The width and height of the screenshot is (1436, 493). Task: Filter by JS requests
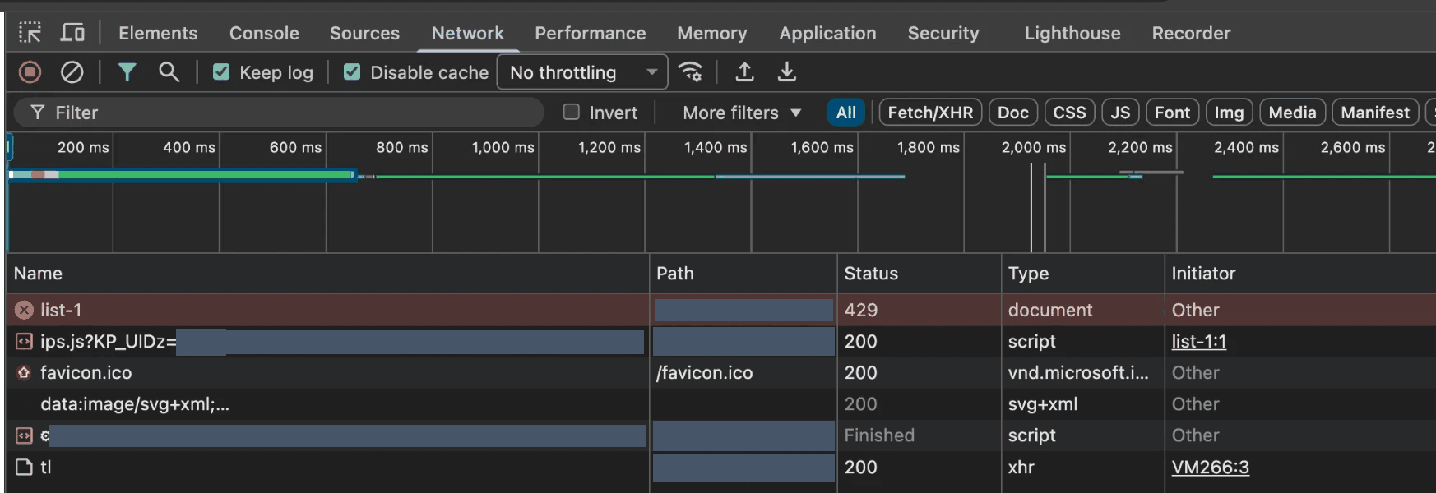coord(1120,113)
